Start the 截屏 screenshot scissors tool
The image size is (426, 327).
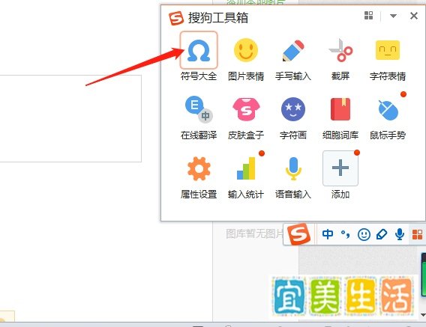340,50
